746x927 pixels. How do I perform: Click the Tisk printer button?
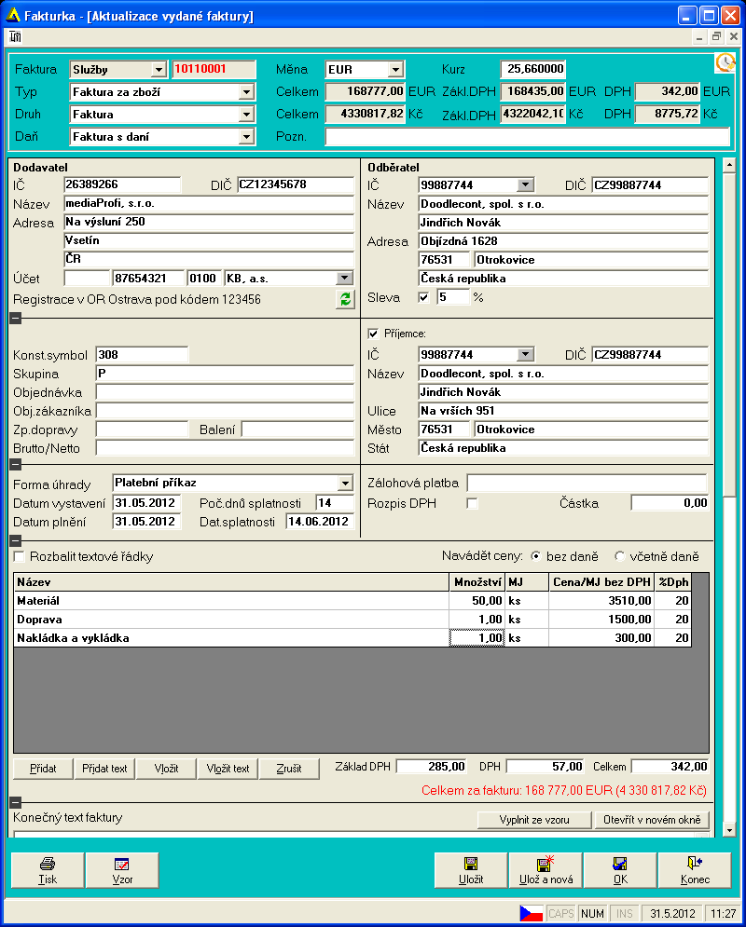(x=48, y=870)
